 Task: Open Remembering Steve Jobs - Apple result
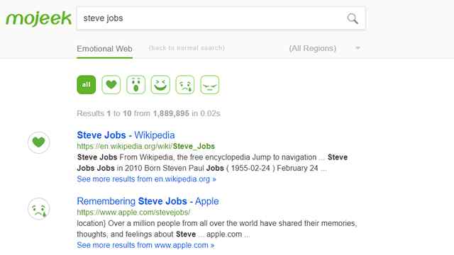pos(148,201)
